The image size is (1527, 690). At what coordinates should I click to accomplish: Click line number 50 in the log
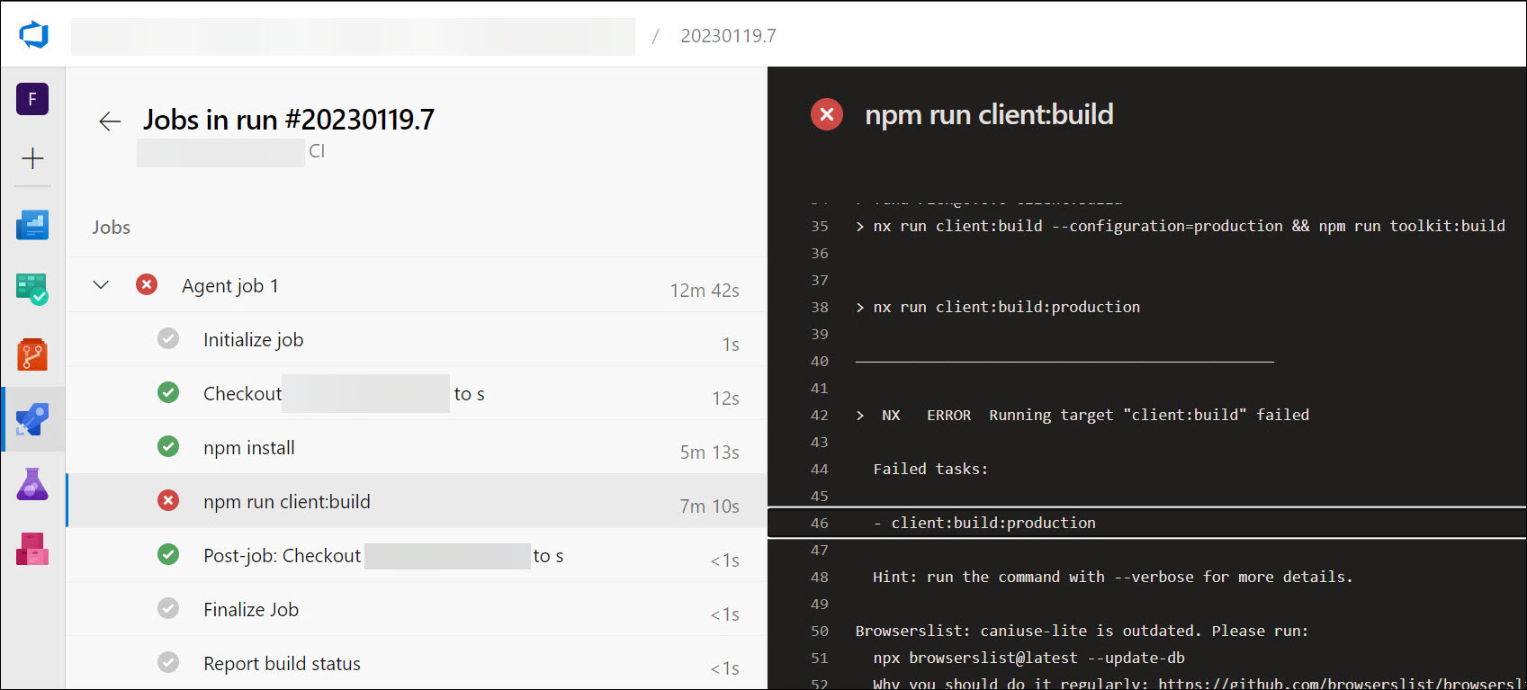(819, 631)
